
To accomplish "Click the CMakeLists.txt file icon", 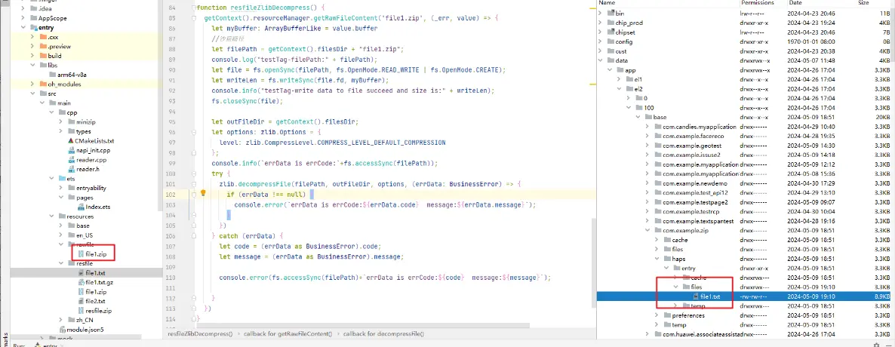I will 72,141.
